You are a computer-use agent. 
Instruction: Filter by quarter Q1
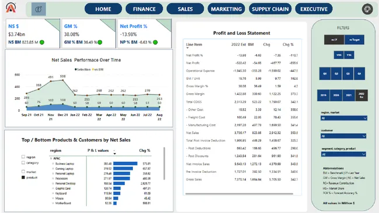pos(325,73)
